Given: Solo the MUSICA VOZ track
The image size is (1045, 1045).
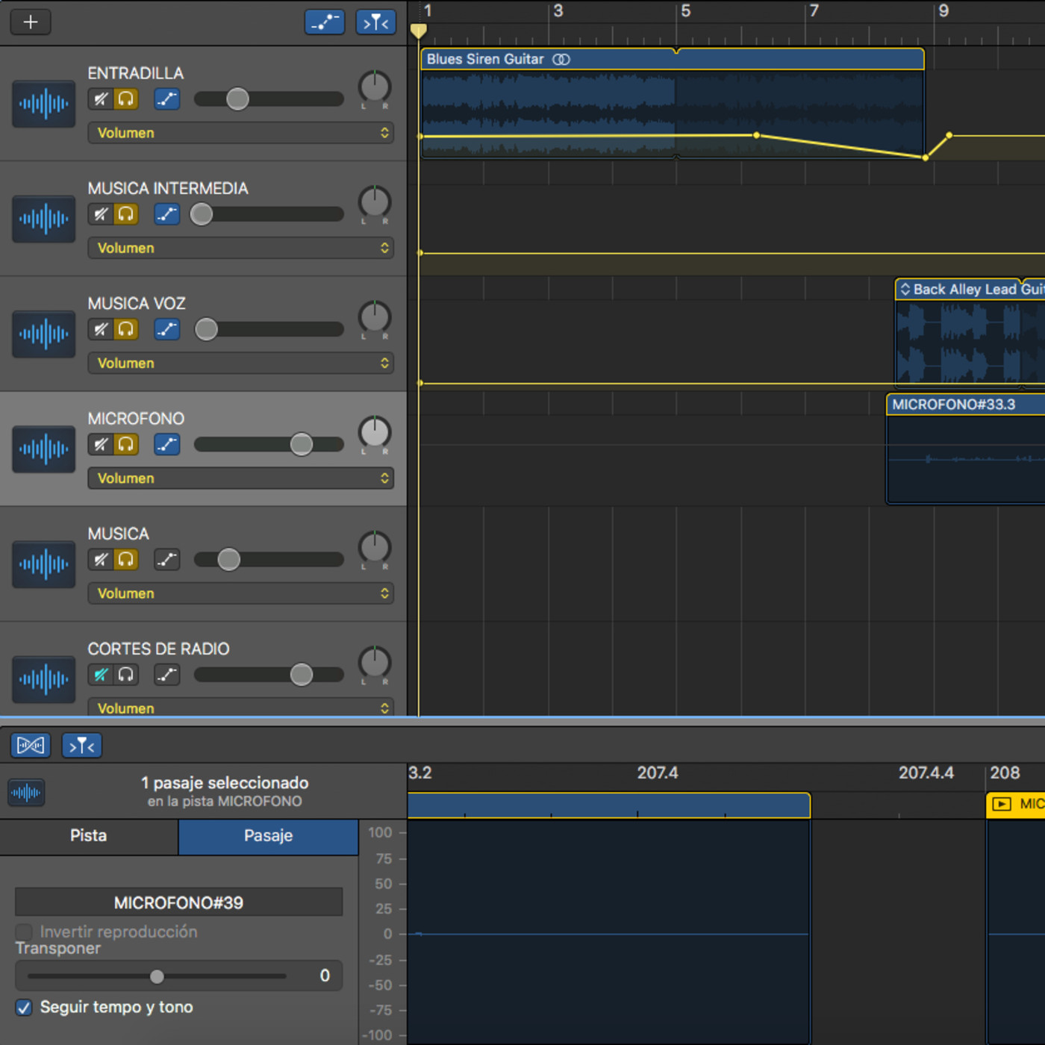Looking at the screenshot, I should [126, 329].
